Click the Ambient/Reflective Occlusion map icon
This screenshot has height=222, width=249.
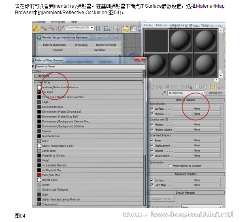pyautogui.click(x=39, y=87)
